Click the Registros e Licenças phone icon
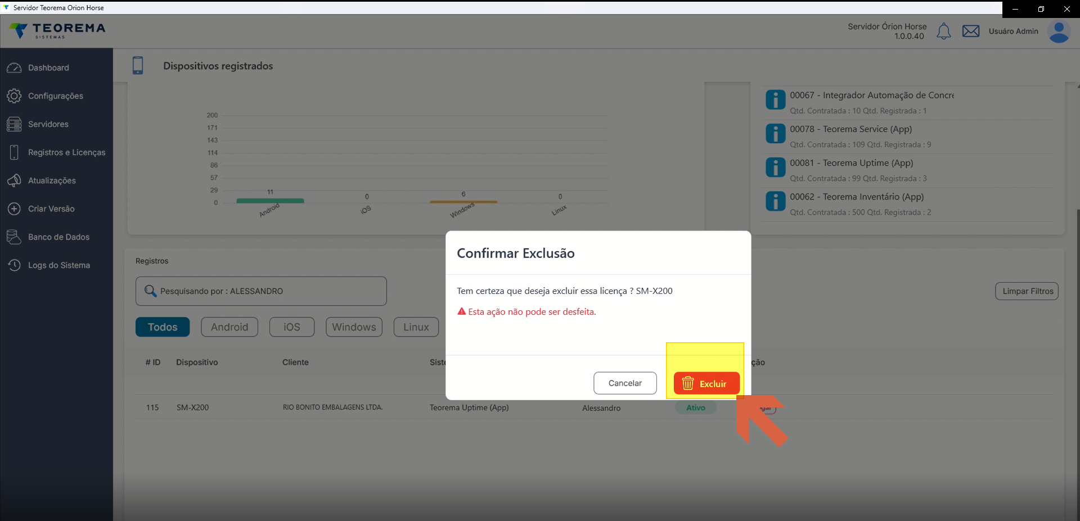This screenshot has width=1080, height=521. (x=14, y=152)
